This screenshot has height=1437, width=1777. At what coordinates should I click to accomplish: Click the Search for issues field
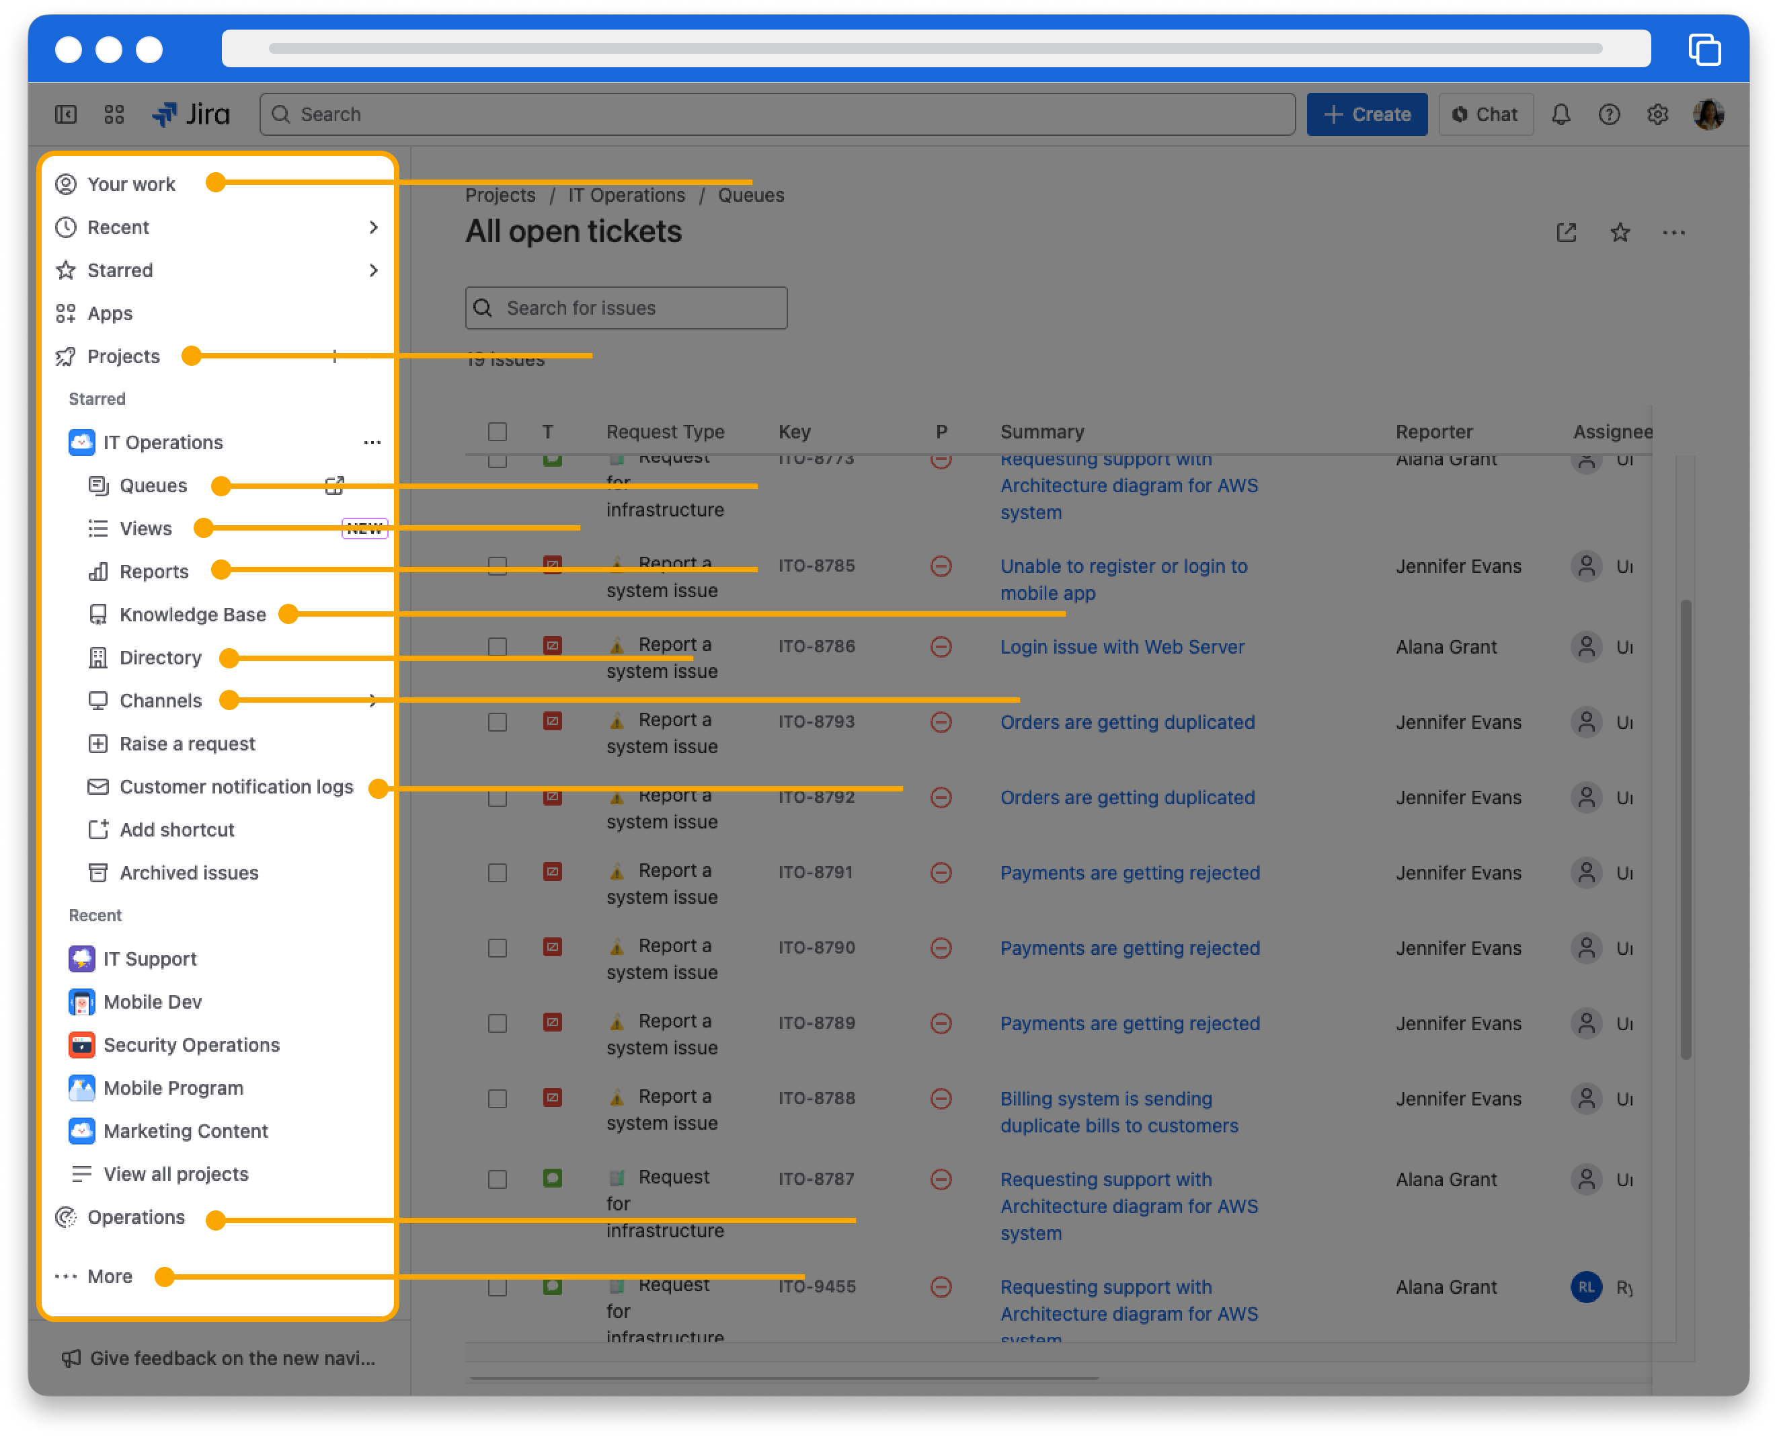click(x=626, y=308)
